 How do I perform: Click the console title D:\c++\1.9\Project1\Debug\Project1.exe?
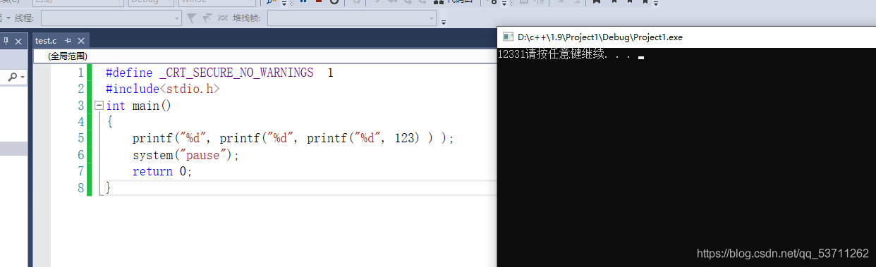click(600, 37)
